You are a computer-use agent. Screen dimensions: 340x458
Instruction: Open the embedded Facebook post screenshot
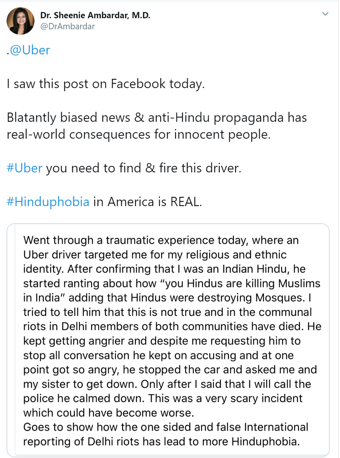coord(168,340)
